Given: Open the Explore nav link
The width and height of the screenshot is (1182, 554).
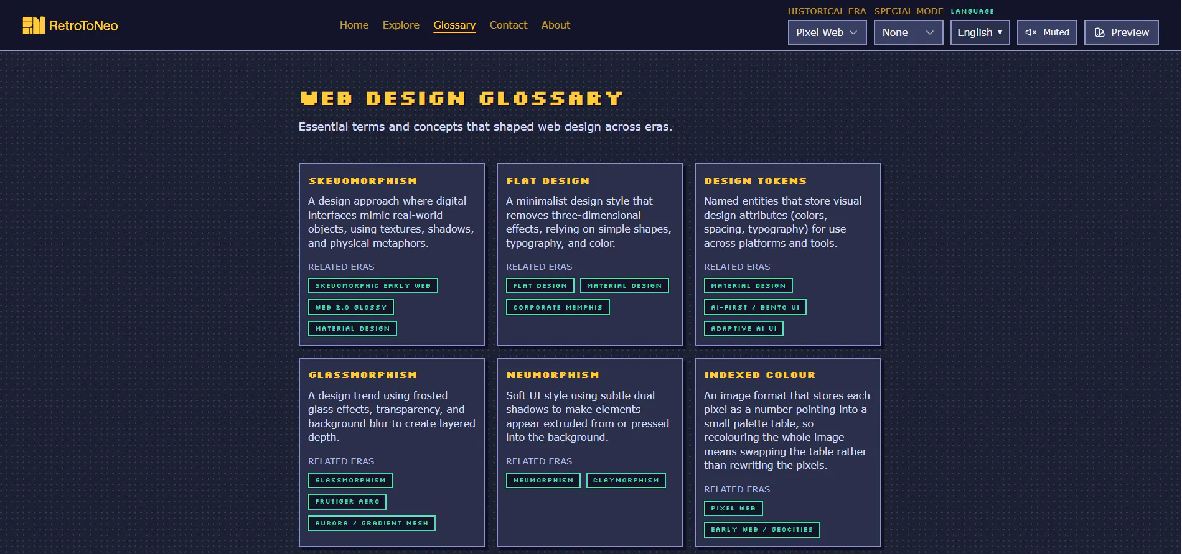Looking at the screenshot, I should coord(401,25).
